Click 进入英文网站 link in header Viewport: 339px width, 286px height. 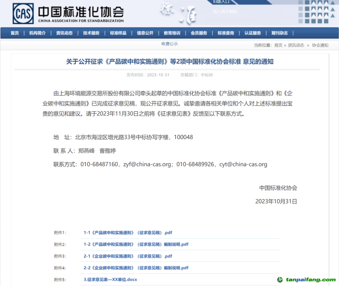[225, 12]
